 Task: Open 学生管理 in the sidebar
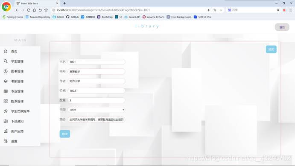click(x=17, y=61)
